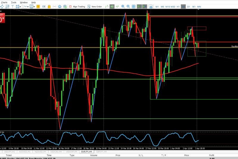The width and height of the screenshot is (238, 159).
Task: Click the Equilibrium line label
Action: 234,46
